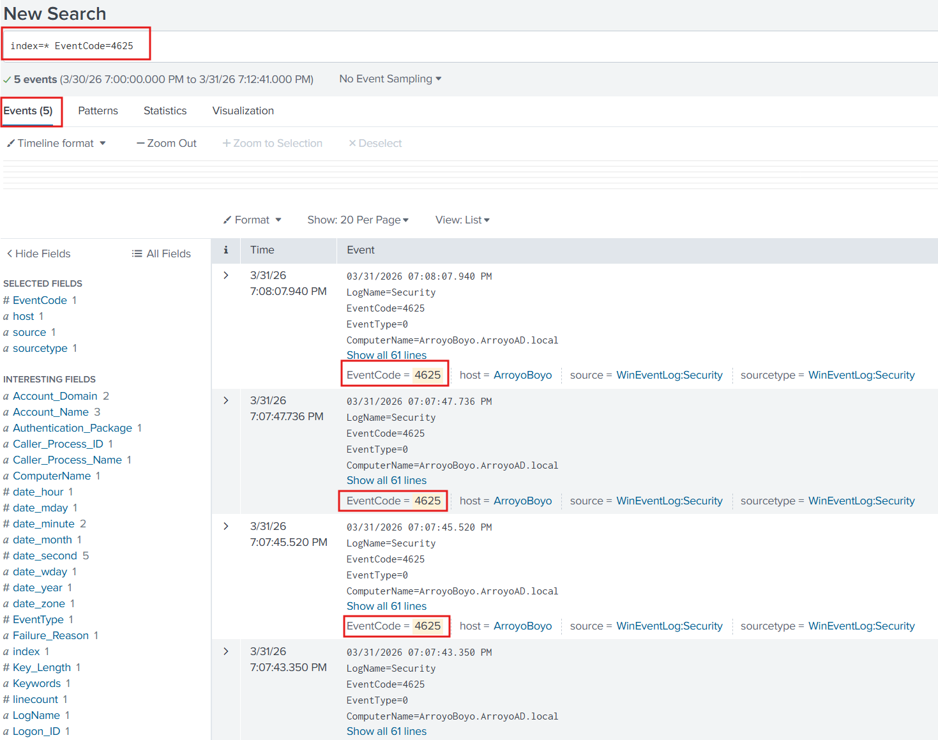The height and width of the screenshot is (740, 938).
Task: Click the 'a' icon beside the host field
Action: pyautogui.click(x=6, y=316)
